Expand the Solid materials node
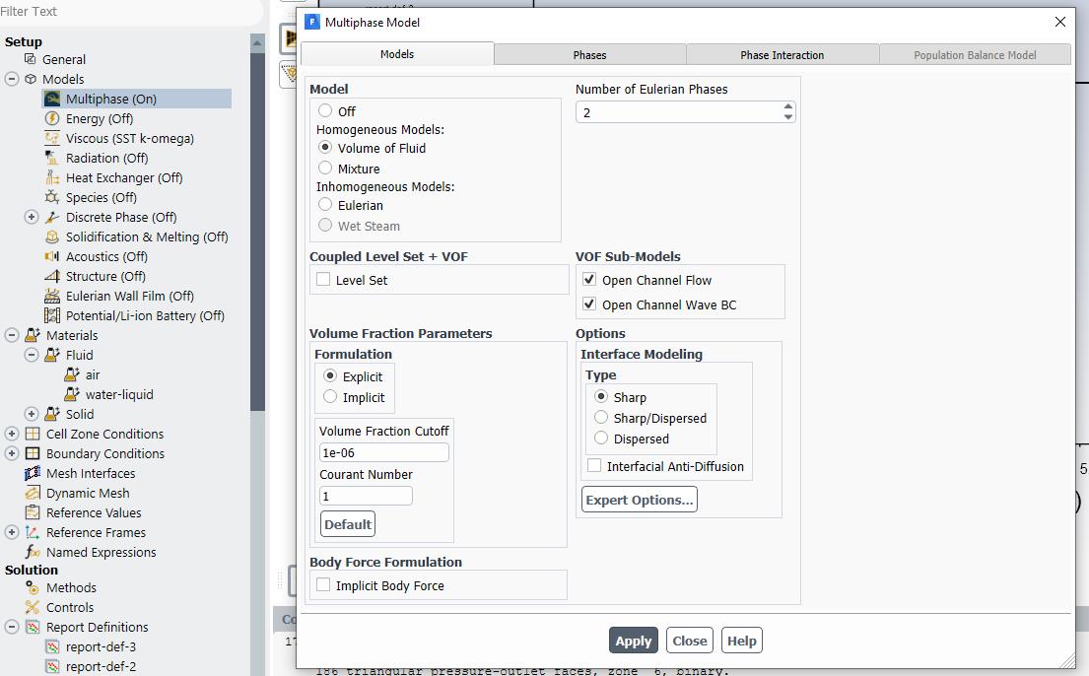 coord(32,413)
